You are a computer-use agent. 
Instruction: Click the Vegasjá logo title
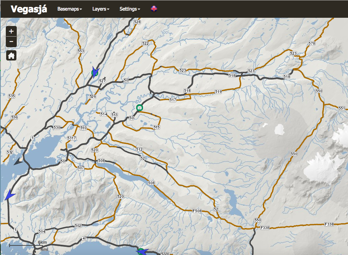[29, 9]
